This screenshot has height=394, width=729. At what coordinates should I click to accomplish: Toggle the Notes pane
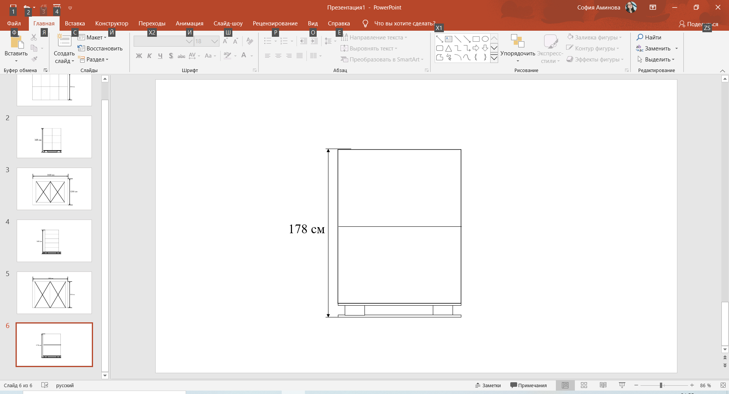488,385
